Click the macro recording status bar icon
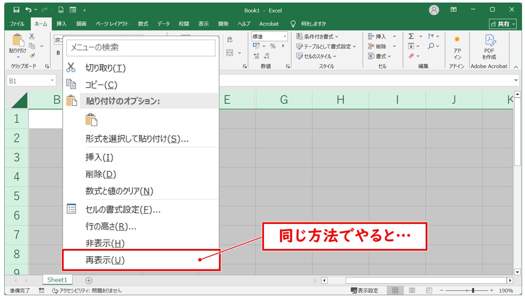The image size is (525, 299). click(42, 291)
